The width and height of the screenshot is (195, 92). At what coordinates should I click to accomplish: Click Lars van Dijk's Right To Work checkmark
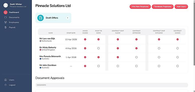(x=98, y=39)
